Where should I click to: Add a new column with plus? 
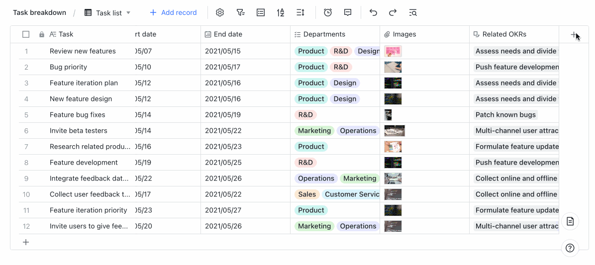pos(574,35)
